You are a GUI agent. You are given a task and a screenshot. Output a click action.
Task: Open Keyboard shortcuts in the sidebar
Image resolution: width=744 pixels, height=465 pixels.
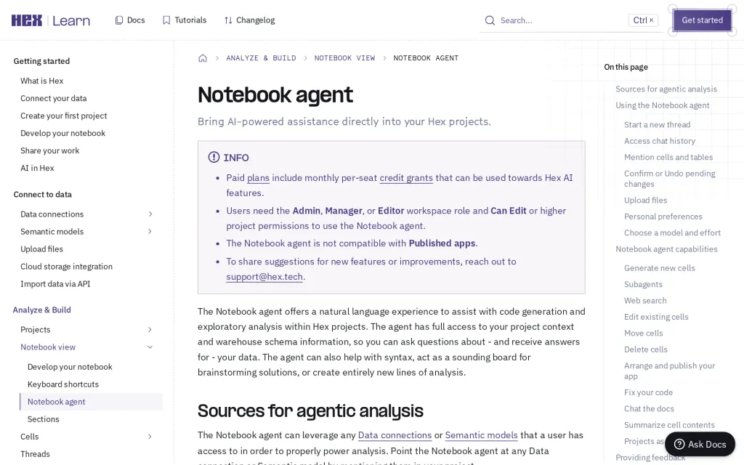pos(63,384)
